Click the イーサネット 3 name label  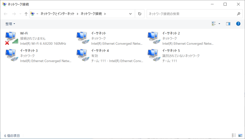(29, 50)
